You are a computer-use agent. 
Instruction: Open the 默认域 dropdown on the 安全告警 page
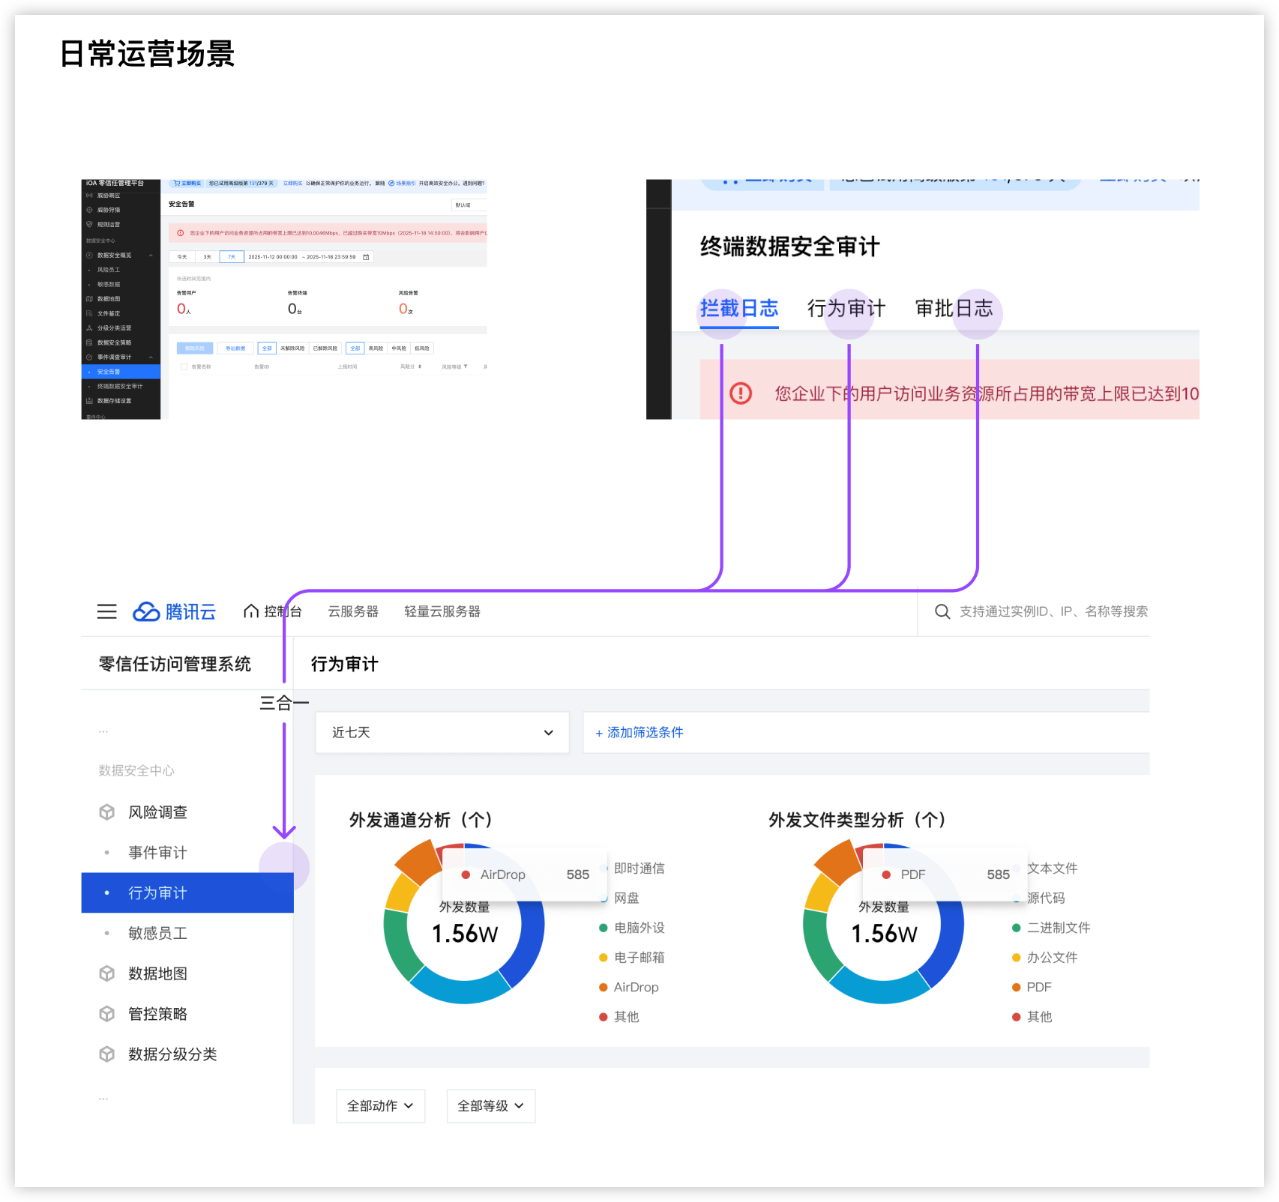pyautogui.click(x=469, y=205)
